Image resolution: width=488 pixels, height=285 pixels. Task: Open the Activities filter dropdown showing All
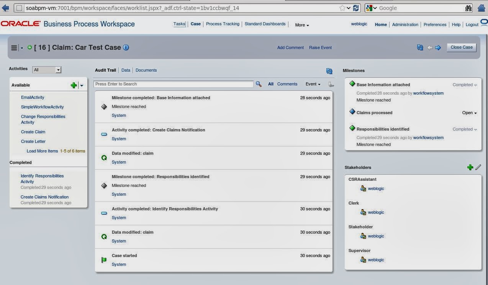tap(46, 70)
